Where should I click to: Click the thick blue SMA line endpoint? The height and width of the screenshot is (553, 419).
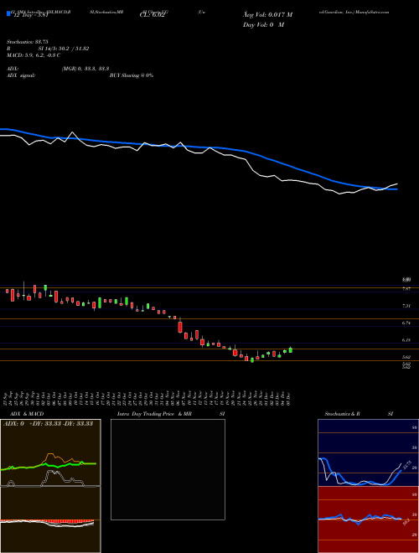(x=396, y=189)
